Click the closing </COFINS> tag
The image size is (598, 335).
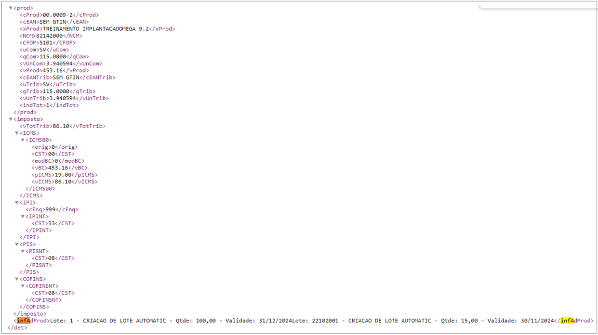[34, 307]
